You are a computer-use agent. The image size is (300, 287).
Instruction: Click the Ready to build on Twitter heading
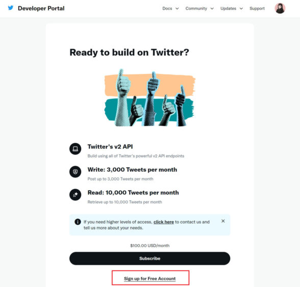(x=129, y=53)
